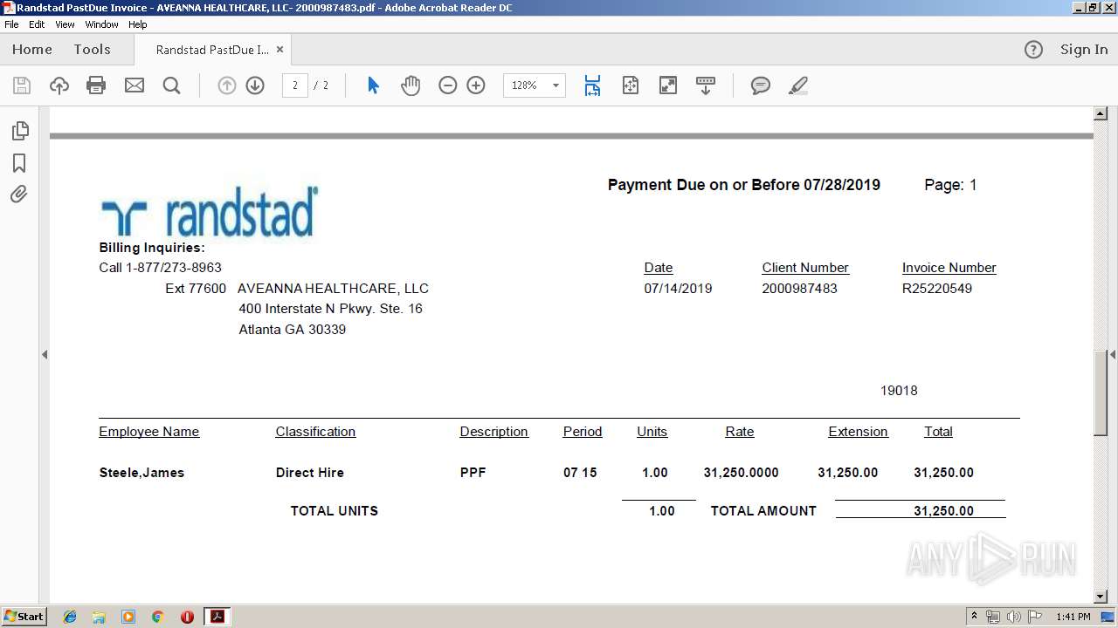The height and width of the screenshot is (628, 1118).
Task: Open the View menu
Action: 65,24
